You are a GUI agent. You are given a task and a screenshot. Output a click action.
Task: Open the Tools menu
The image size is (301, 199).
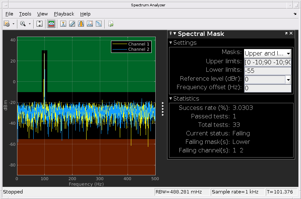(x=25, y=14)
